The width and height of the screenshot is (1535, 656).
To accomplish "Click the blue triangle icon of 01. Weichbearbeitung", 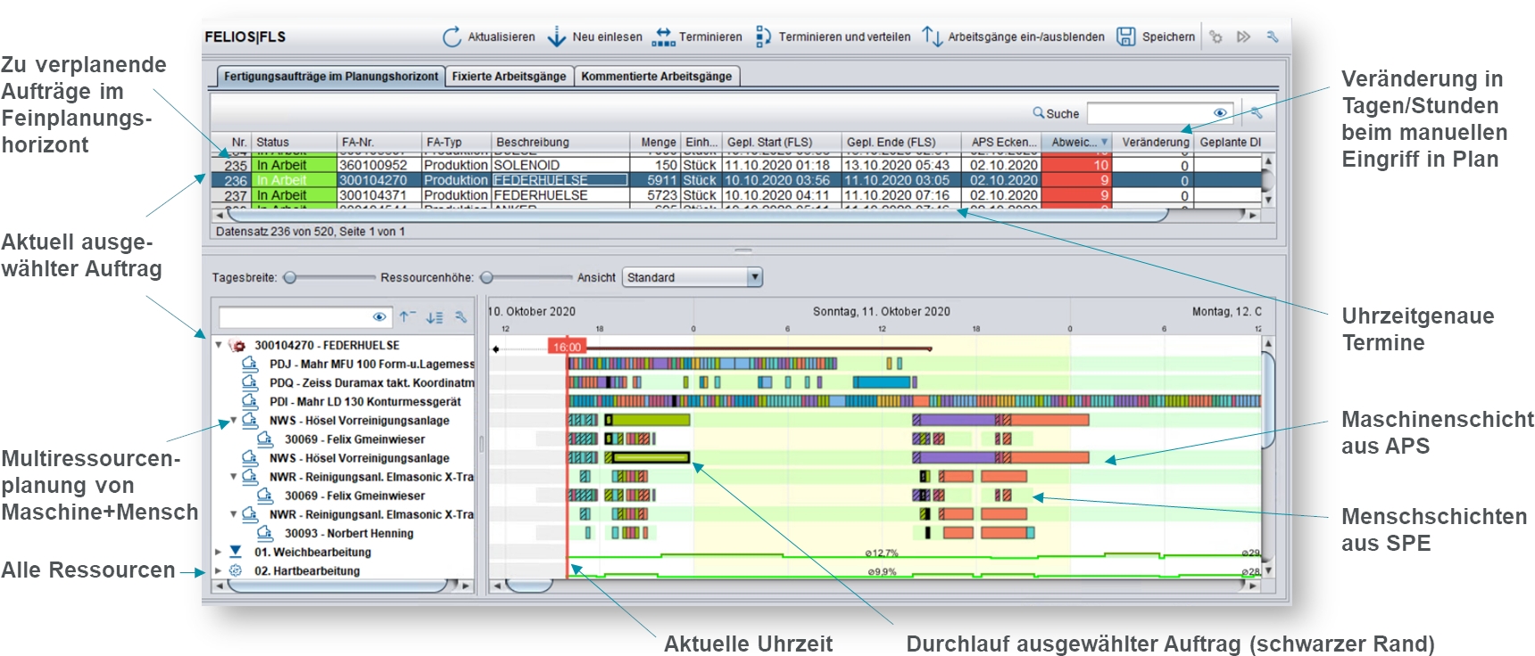I will pyautogui.click(x=236, y=552).
